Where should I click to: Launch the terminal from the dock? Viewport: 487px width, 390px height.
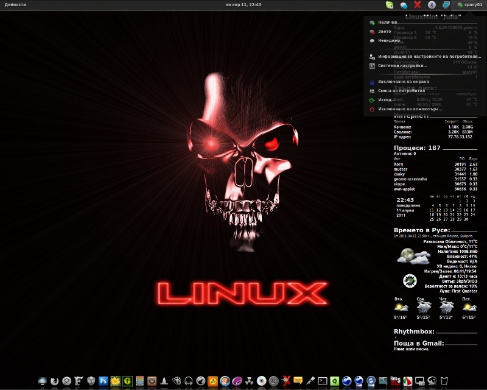[x=323, y=381]
